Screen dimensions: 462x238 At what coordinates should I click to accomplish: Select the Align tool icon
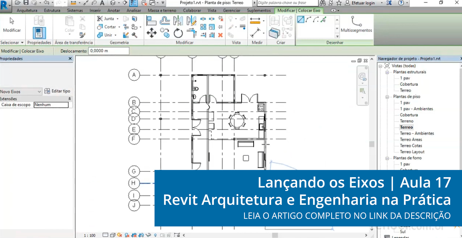[x=151, y=21]
